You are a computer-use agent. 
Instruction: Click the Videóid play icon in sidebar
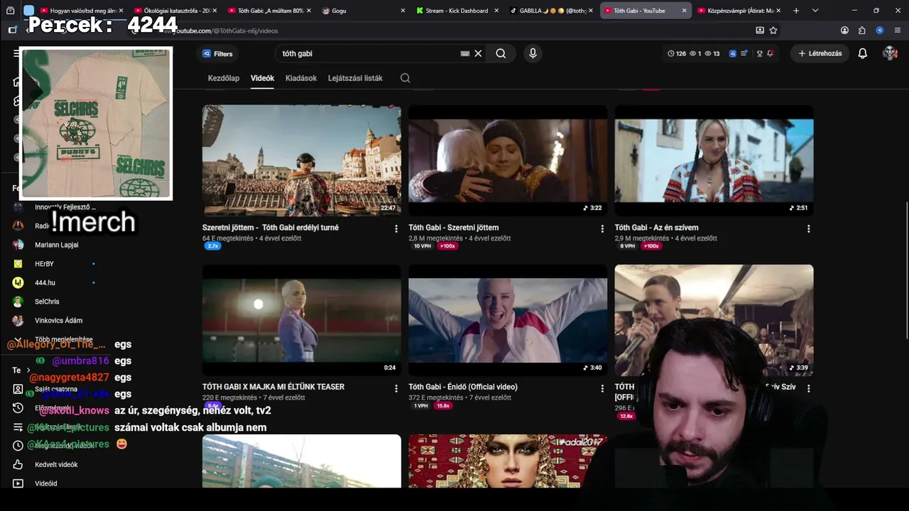[x=18, y=483]
